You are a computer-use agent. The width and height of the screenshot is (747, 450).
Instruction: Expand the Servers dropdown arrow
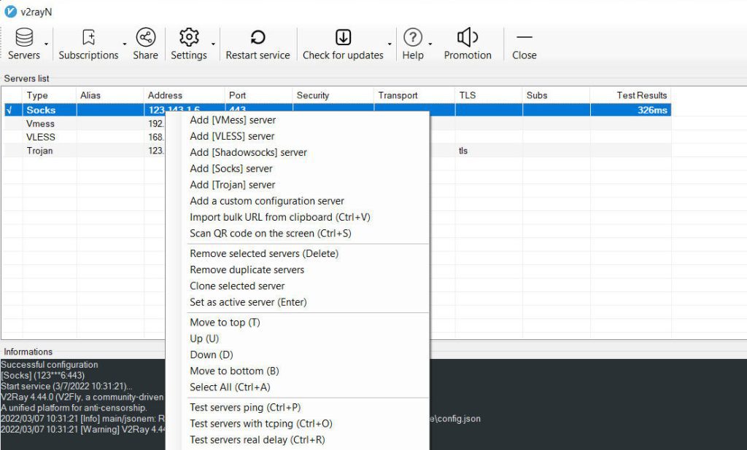click(47, 44)
